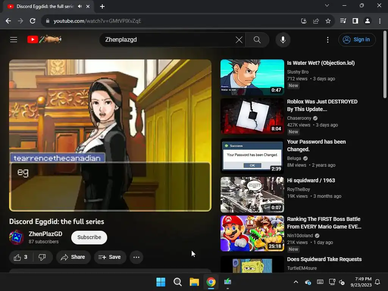388x291 pixels.
Task: Open Does Squidward Take Requests video title
Action: click(x=324, y=259)
